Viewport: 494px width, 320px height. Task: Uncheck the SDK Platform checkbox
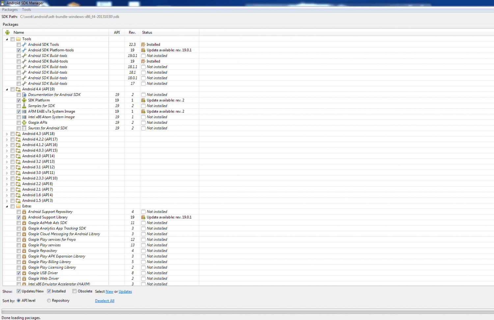(19, 100)
